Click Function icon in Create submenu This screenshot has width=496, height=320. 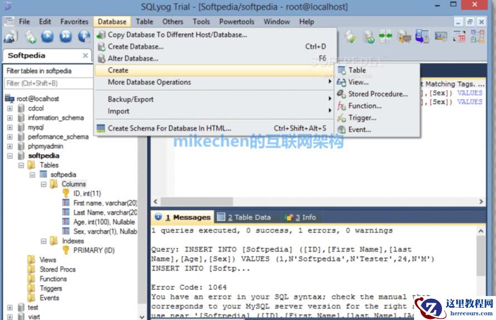(341, 106)
